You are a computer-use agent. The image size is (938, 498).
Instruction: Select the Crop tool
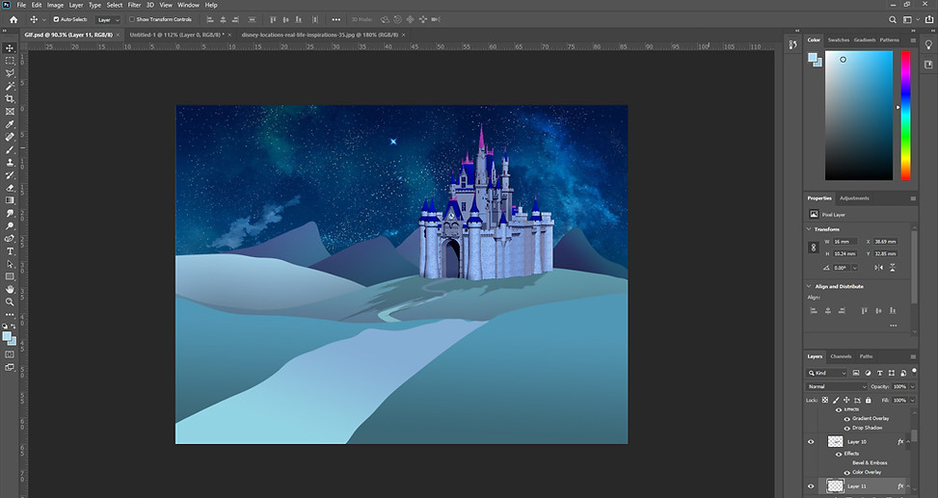(10, 98)
